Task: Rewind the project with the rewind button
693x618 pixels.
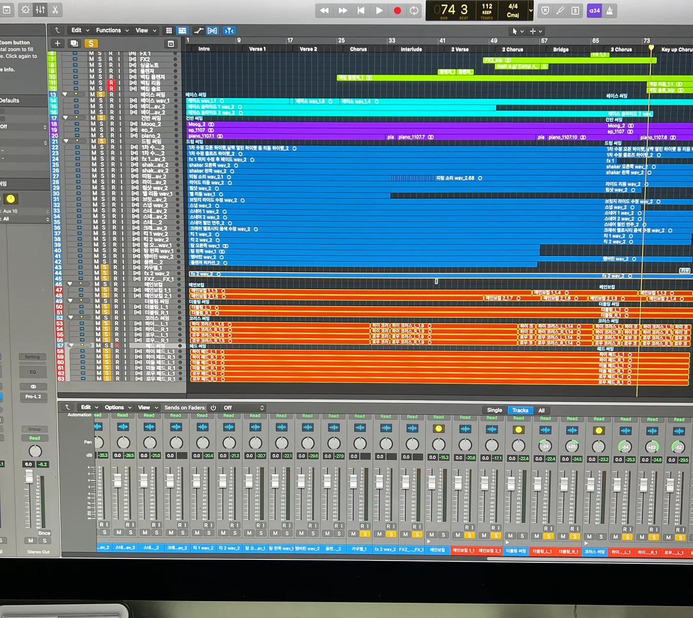Action: point(324,11)
